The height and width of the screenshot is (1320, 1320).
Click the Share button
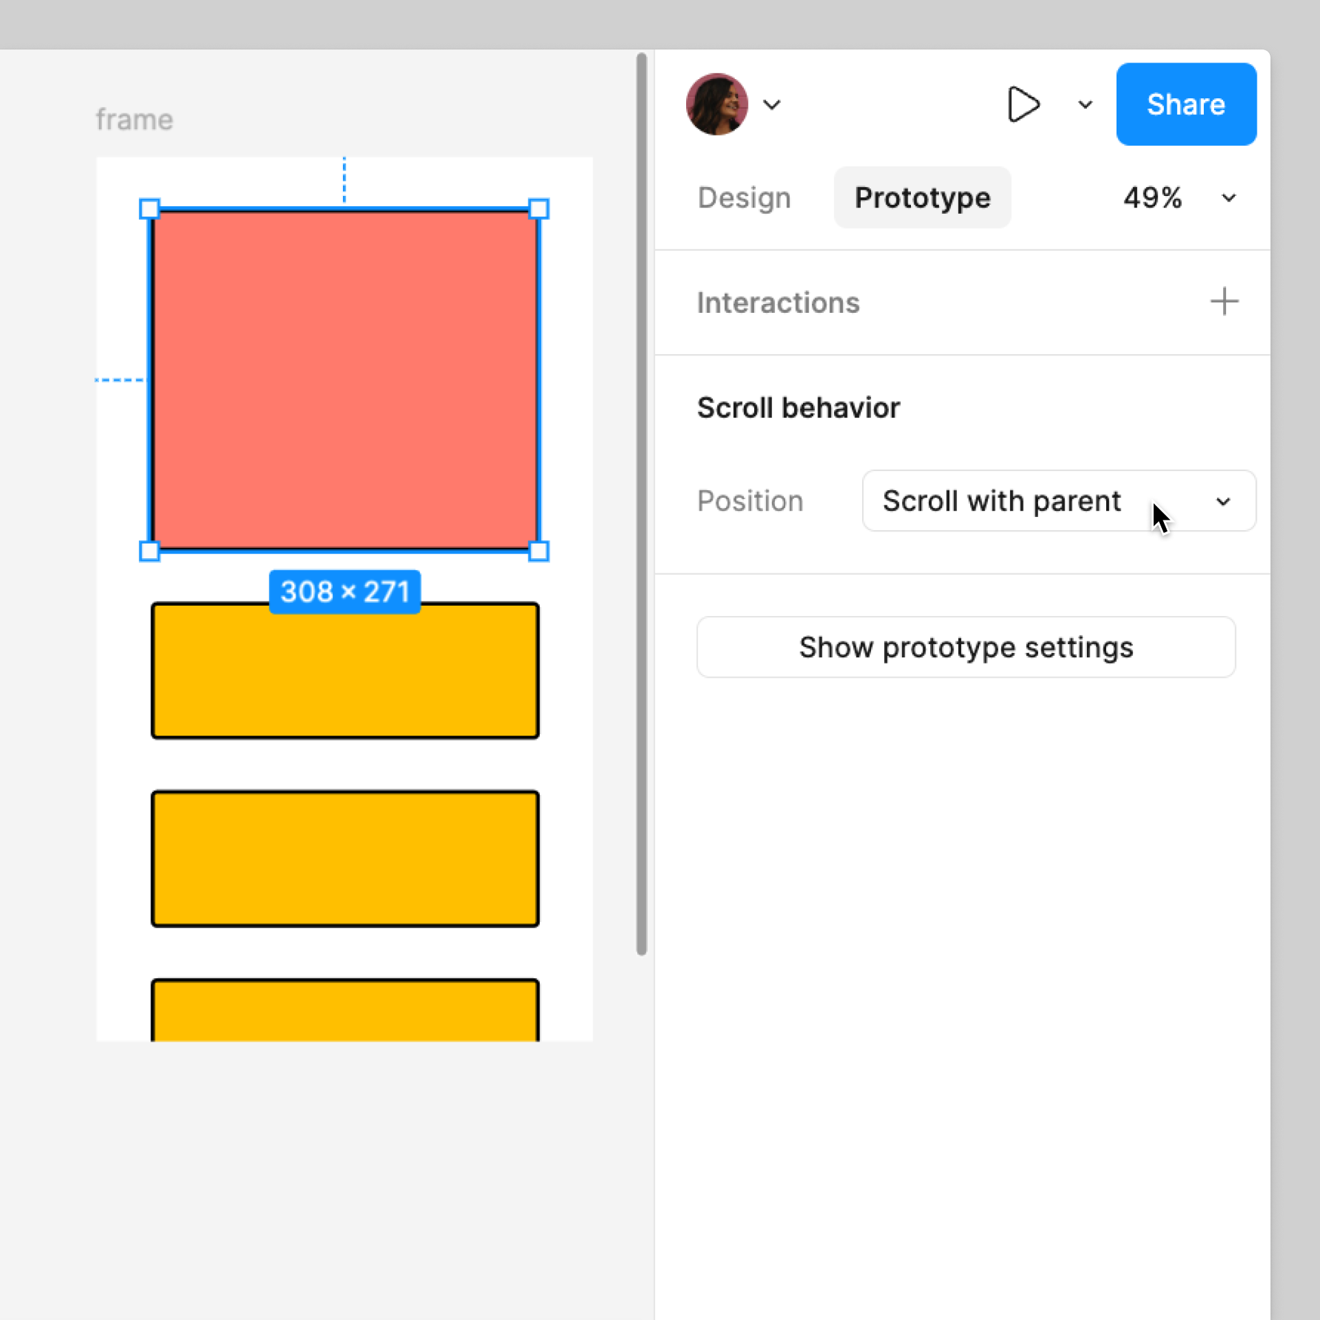[x=1185, y=104]
